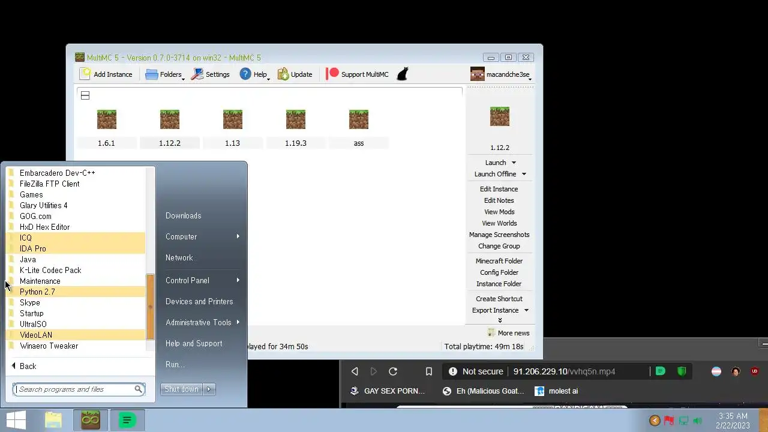This screenshot has width=768, height=432.
Task: Click the Shut down button
Action: pyautogui.click(x=181, y=389)
